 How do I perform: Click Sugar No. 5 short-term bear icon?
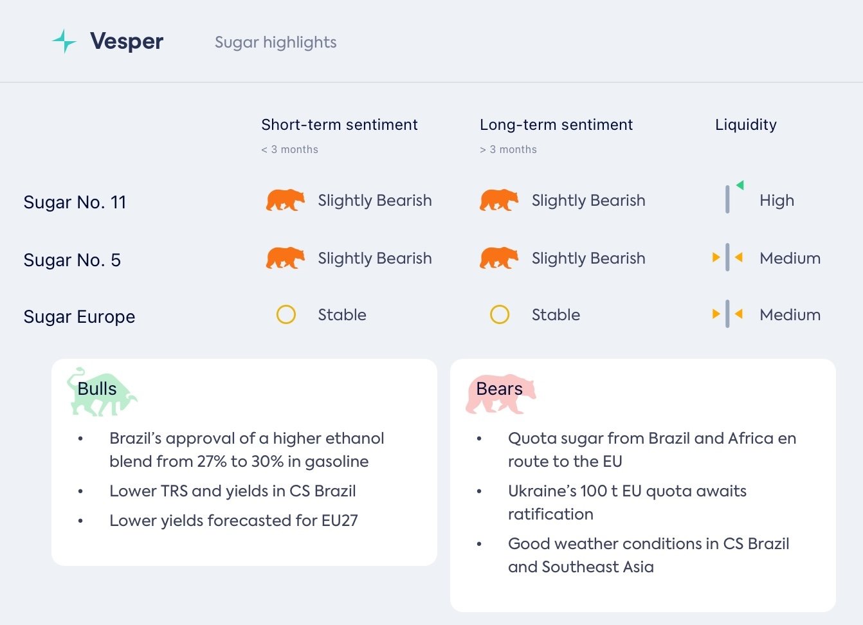(286, 258)
